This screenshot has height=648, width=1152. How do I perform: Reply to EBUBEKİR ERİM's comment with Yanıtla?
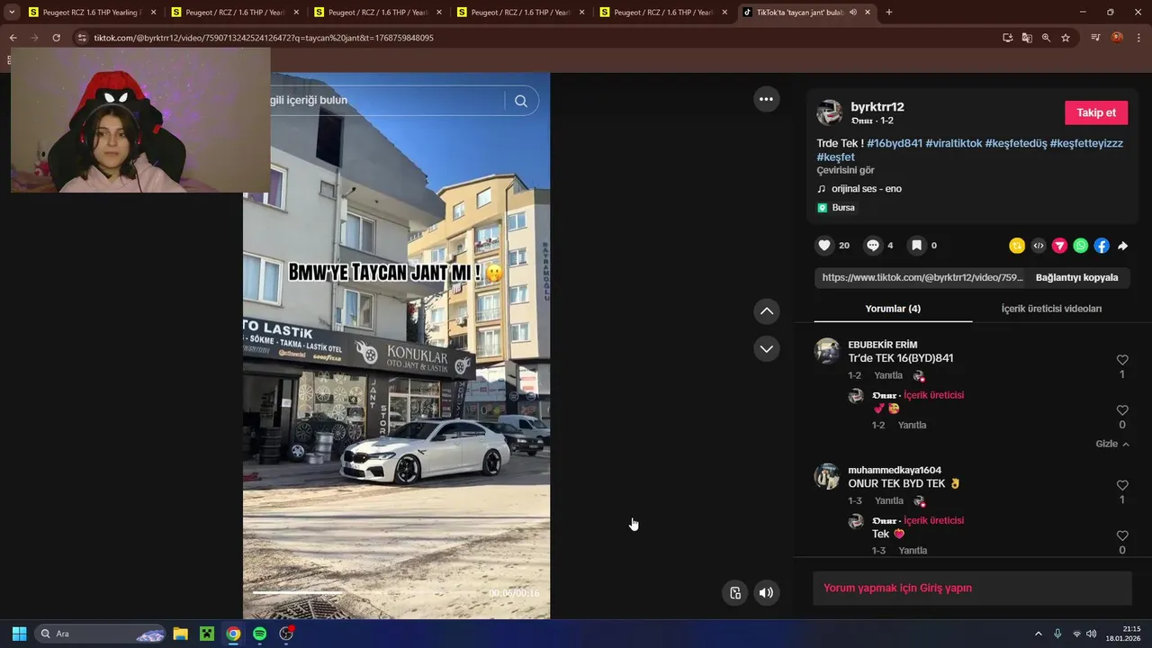888,375
